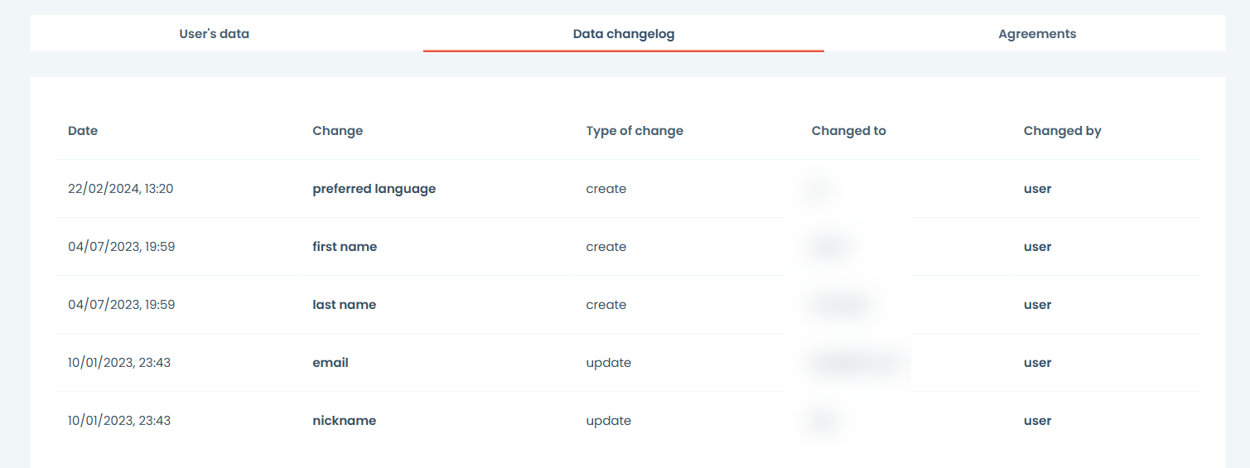Click the 22/02/2024, 13:20 date entry

tap(120, 189)
